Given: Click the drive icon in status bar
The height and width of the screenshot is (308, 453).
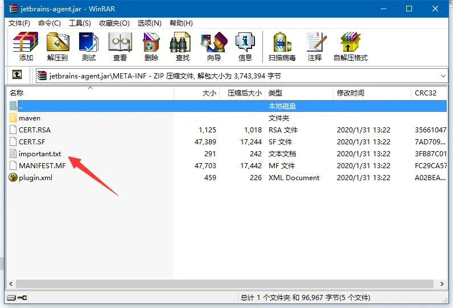Looking at the screenshot, I should 11,298.
